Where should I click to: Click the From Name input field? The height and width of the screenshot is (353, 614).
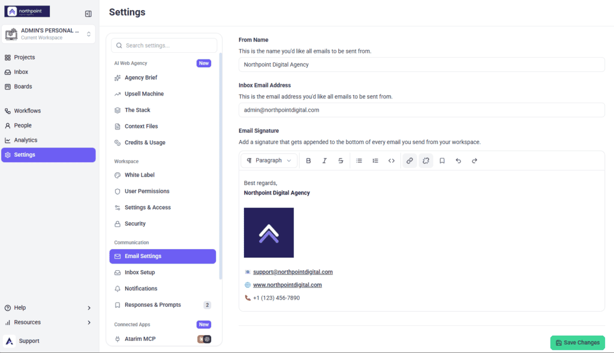[422, 65]
